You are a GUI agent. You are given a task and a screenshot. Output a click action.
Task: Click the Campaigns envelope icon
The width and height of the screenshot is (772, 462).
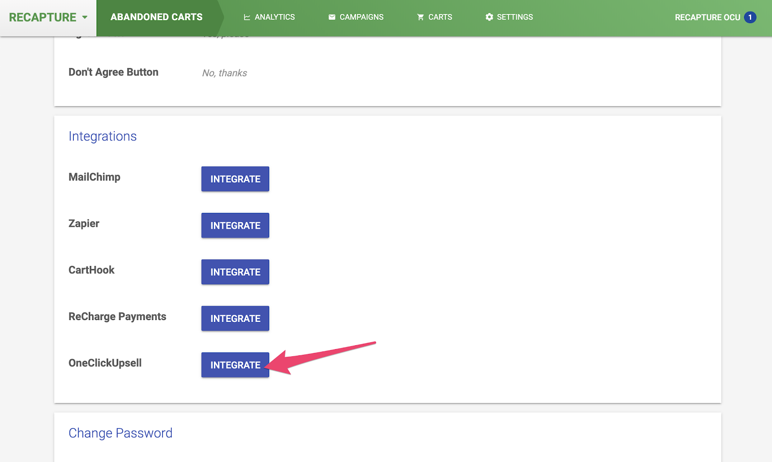click(332, 17)
